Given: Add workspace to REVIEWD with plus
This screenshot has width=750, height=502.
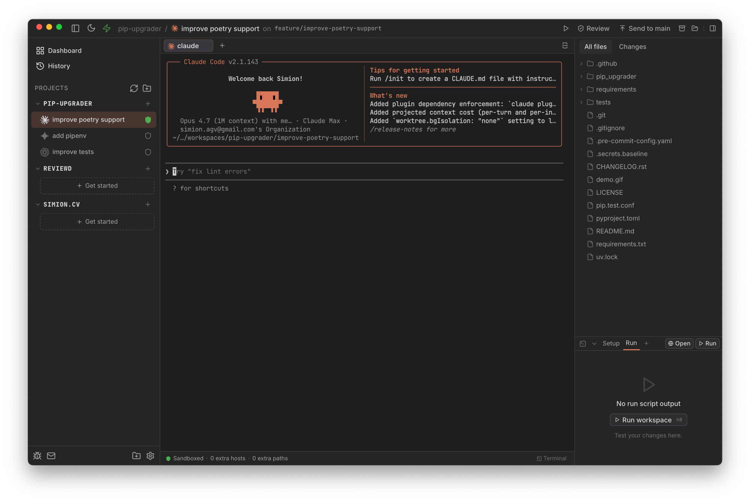Looking at the screenshot, I should [x=148, y=169].
